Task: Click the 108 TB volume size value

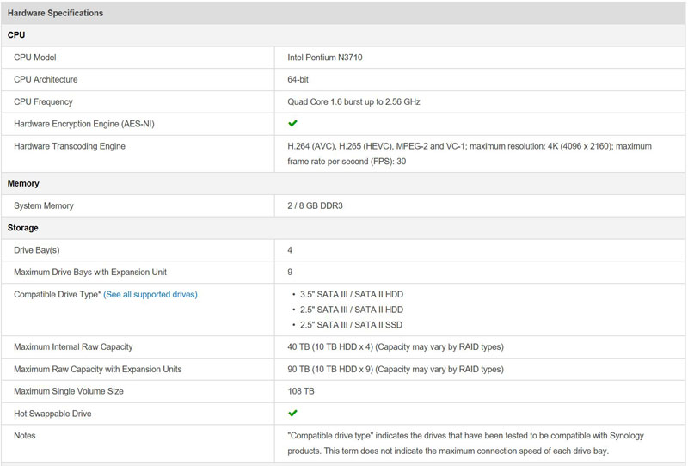Action: pyautogui.click(x=301, y=392)
